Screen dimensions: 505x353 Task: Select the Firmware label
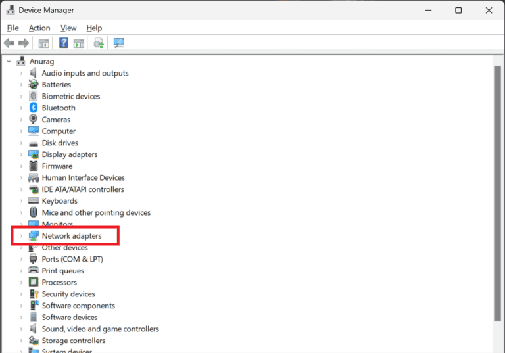[57, 166]
